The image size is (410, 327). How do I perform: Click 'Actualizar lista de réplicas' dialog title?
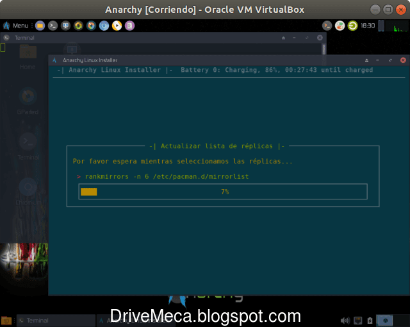coord(217,146)
